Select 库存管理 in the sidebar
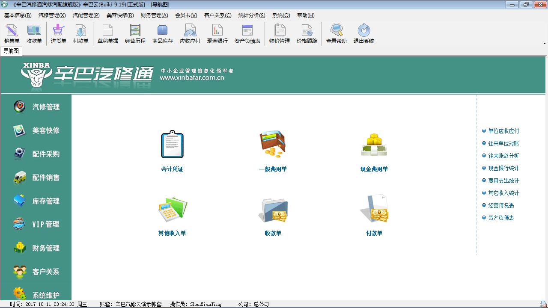Viewport: 548px width, 308px height. coord(36,201)
